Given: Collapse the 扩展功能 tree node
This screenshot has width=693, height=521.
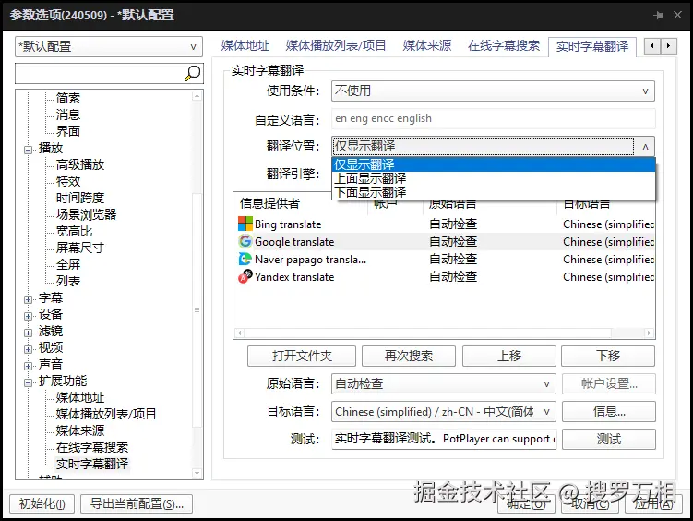Looking at the screenshot, I should (28, 382).
